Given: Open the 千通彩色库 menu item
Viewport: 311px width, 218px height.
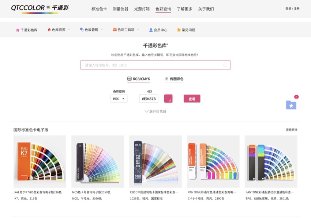Looking at the screenshot, I should tap(27, 30).
